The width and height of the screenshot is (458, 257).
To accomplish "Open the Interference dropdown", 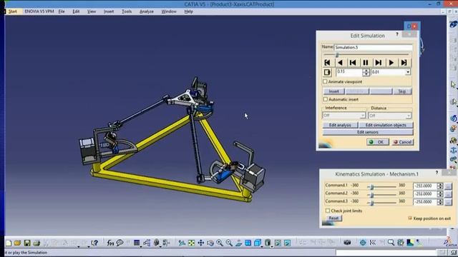I will (x=363, y=116).
